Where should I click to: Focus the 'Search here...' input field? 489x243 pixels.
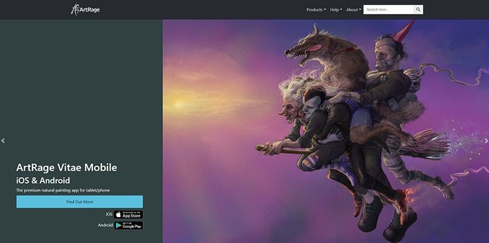coord(389,10)
